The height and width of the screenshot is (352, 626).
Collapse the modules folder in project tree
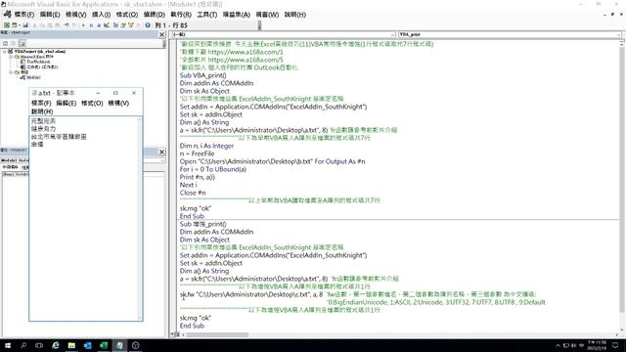[x=11, y=72]
